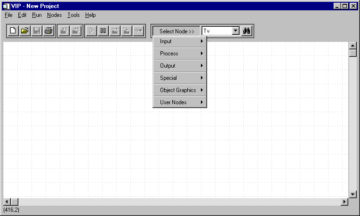The width and height of the screenshot is (360, 216).
Task: Click the horizontal scrollbar right arrow
Action: [x=344, y=201]
